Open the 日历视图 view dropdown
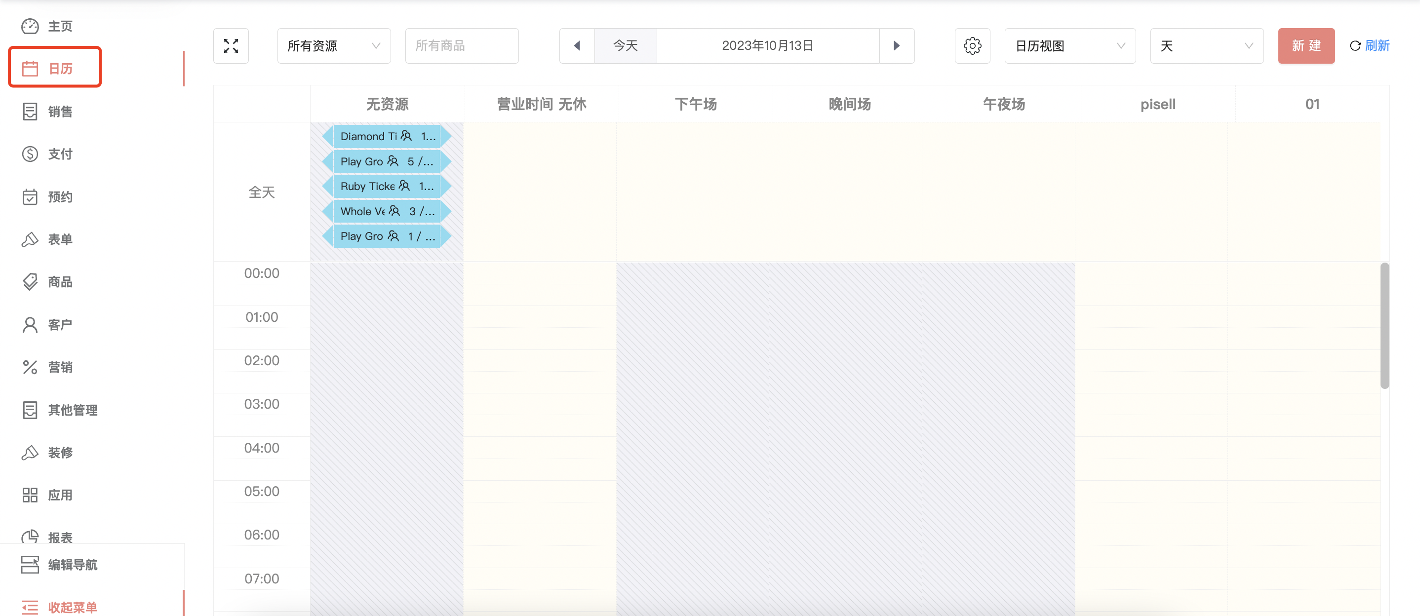The height and width of the screenshot is (616, 1420). pyautogui.click(x=1070, y=46)
